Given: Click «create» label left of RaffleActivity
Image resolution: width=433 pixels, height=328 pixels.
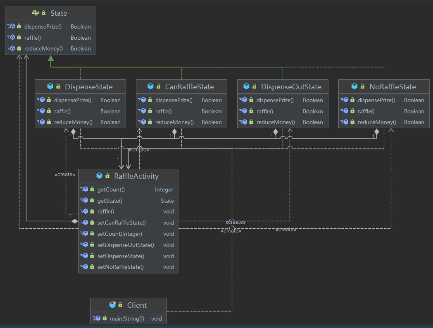Looking at the screenshot, I should 65,175.
